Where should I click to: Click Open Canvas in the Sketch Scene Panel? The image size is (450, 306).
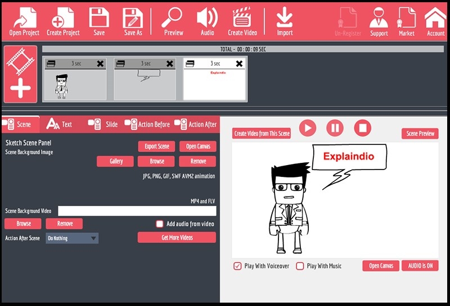click(x=198, y=147)
